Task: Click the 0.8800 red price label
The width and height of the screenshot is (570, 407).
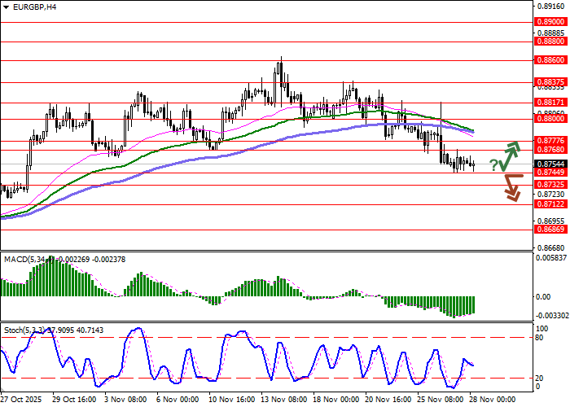Action: (x=550, y=119)
